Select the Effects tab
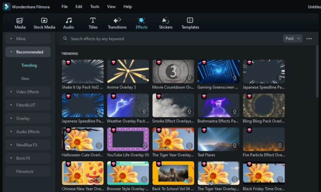The width and height of the screenshot is (321, 192). click(142, 23)
